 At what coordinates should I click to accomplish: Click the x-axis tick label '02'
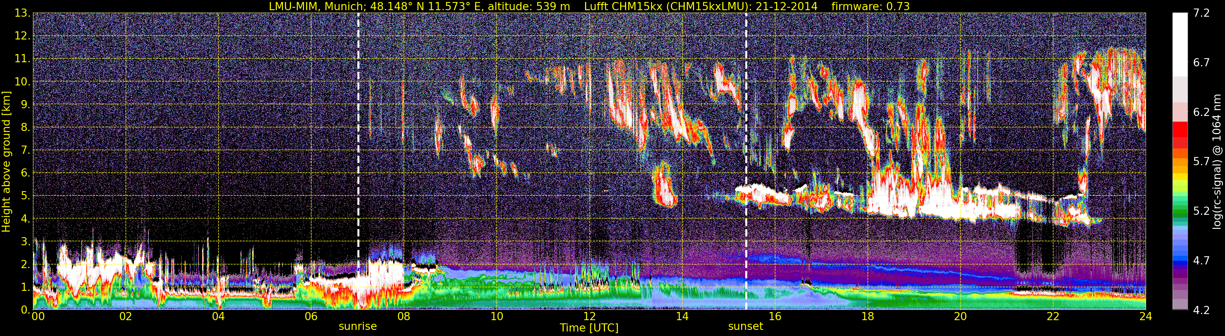(125, 317)
